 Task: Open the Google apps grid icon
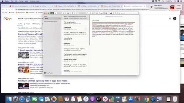click(170, 18)
